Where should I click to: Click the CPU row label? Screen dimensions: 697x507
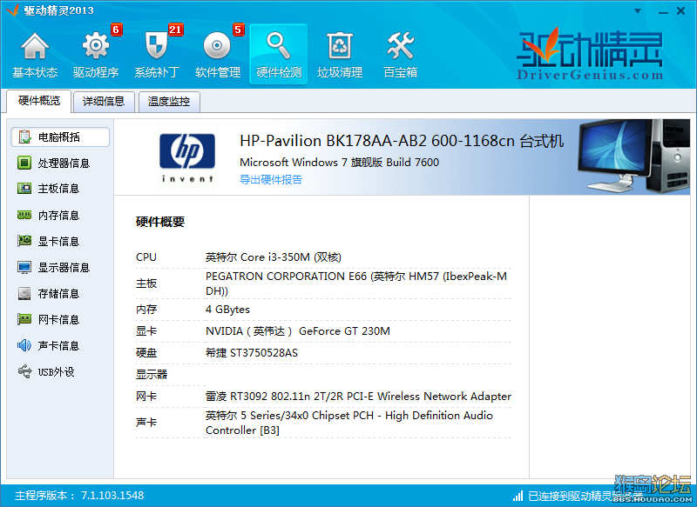point(146,257)
